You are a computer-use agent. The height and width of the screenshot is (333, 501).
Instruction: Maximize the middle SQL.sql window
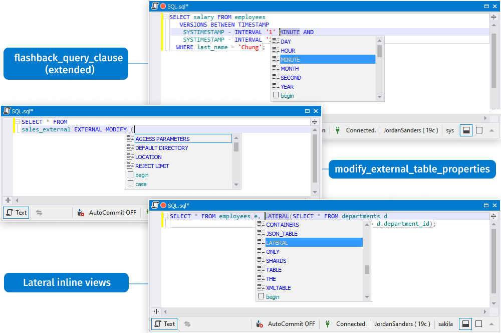tap(308, 111)
